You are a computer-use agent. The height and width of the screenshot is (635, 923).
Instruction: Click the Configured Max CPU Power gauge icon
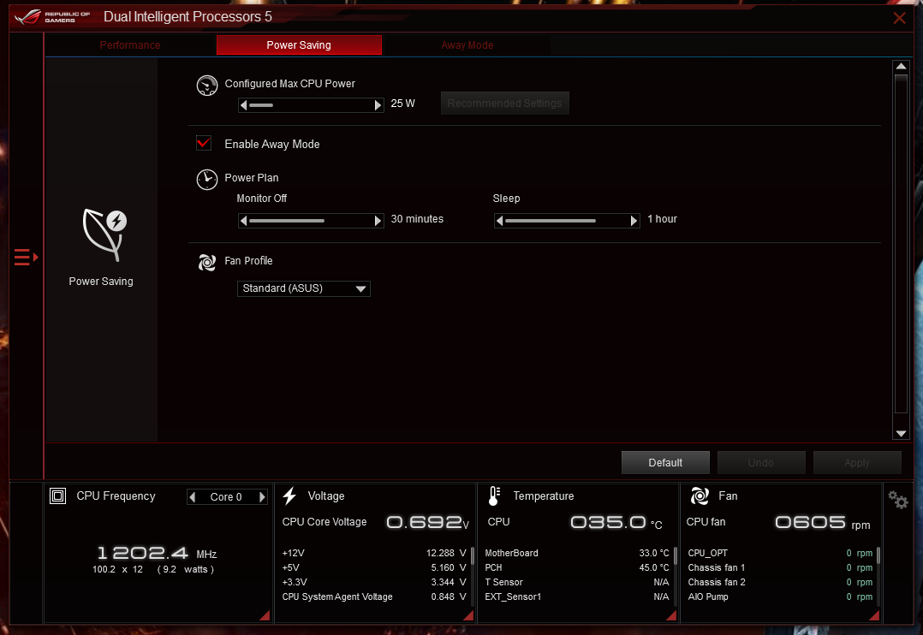coord(206,86)
